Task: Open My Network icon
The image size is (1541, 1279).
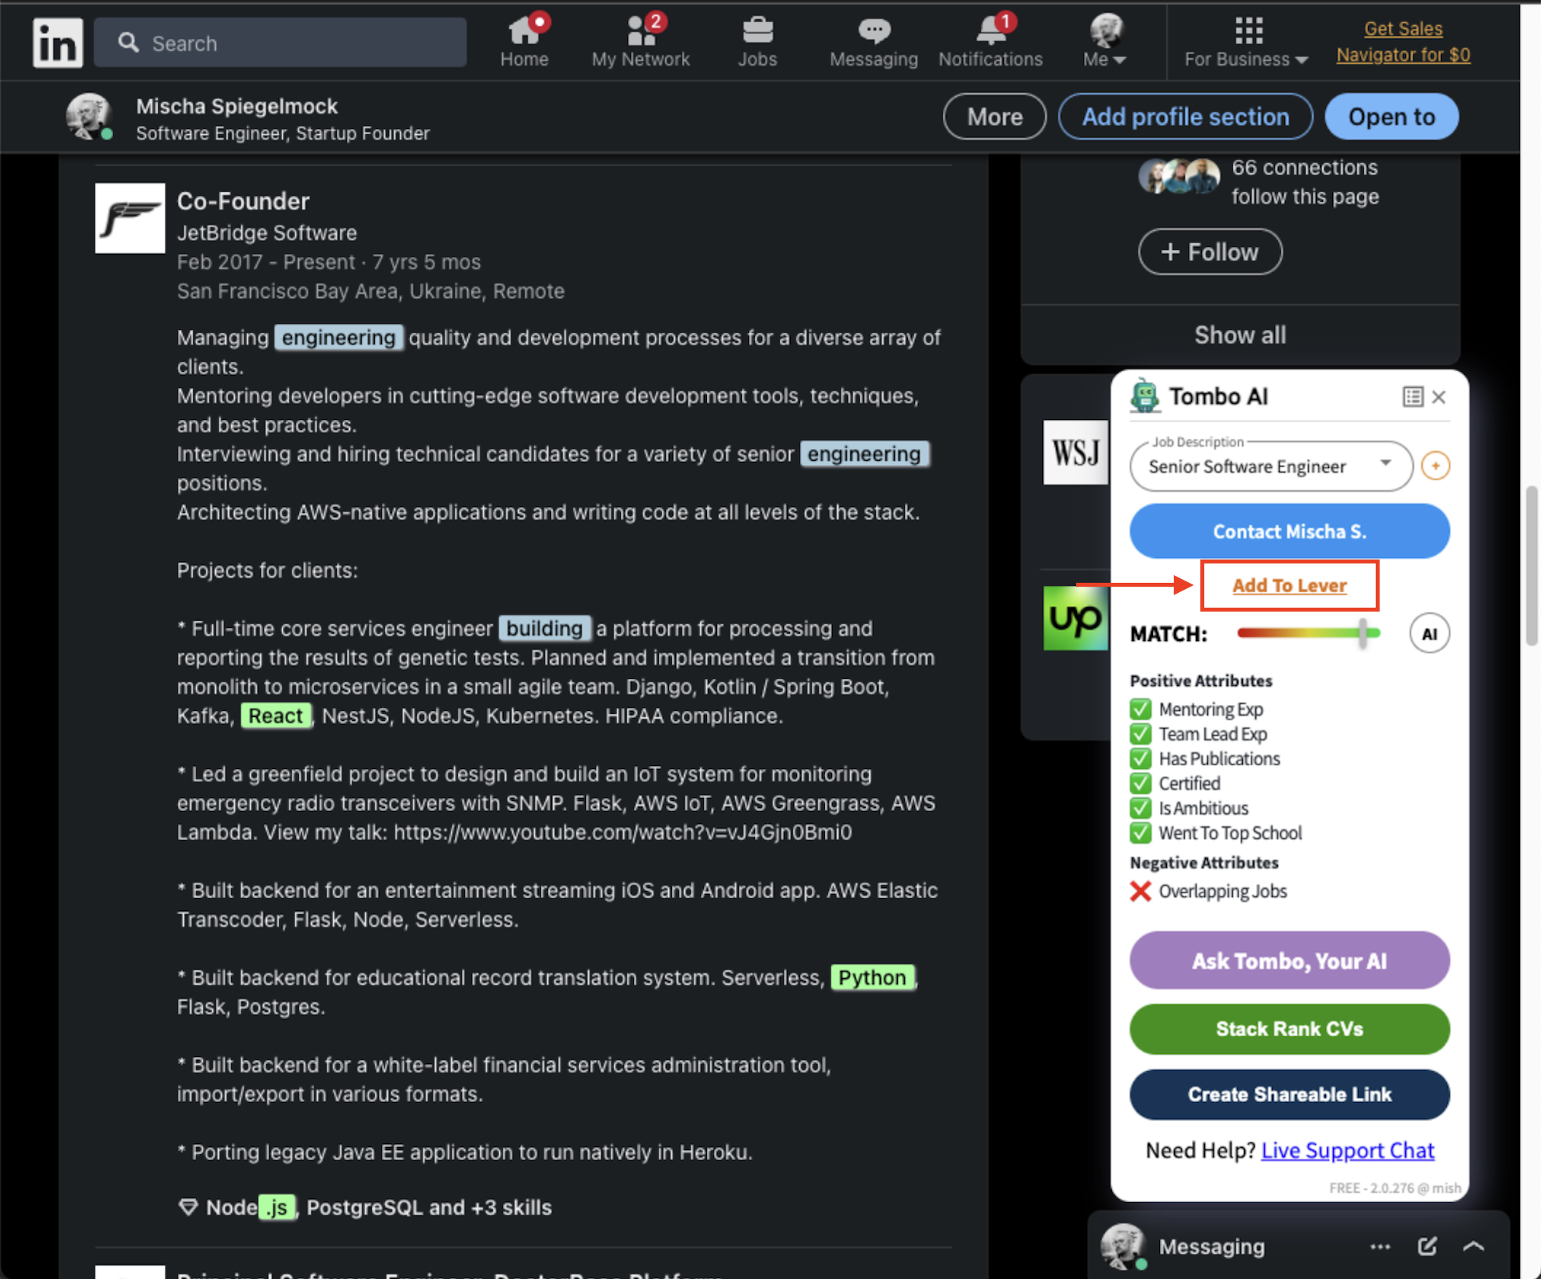Action: 641,30
